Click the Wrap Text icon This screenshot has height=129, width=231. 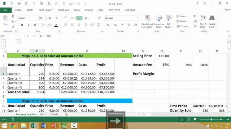[99, 18]
